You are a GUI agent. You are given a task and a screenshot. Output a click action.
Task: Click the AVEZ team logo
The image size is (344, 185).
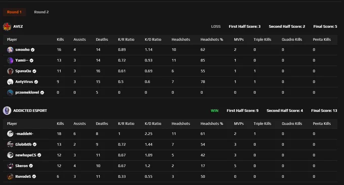[7, 26]
